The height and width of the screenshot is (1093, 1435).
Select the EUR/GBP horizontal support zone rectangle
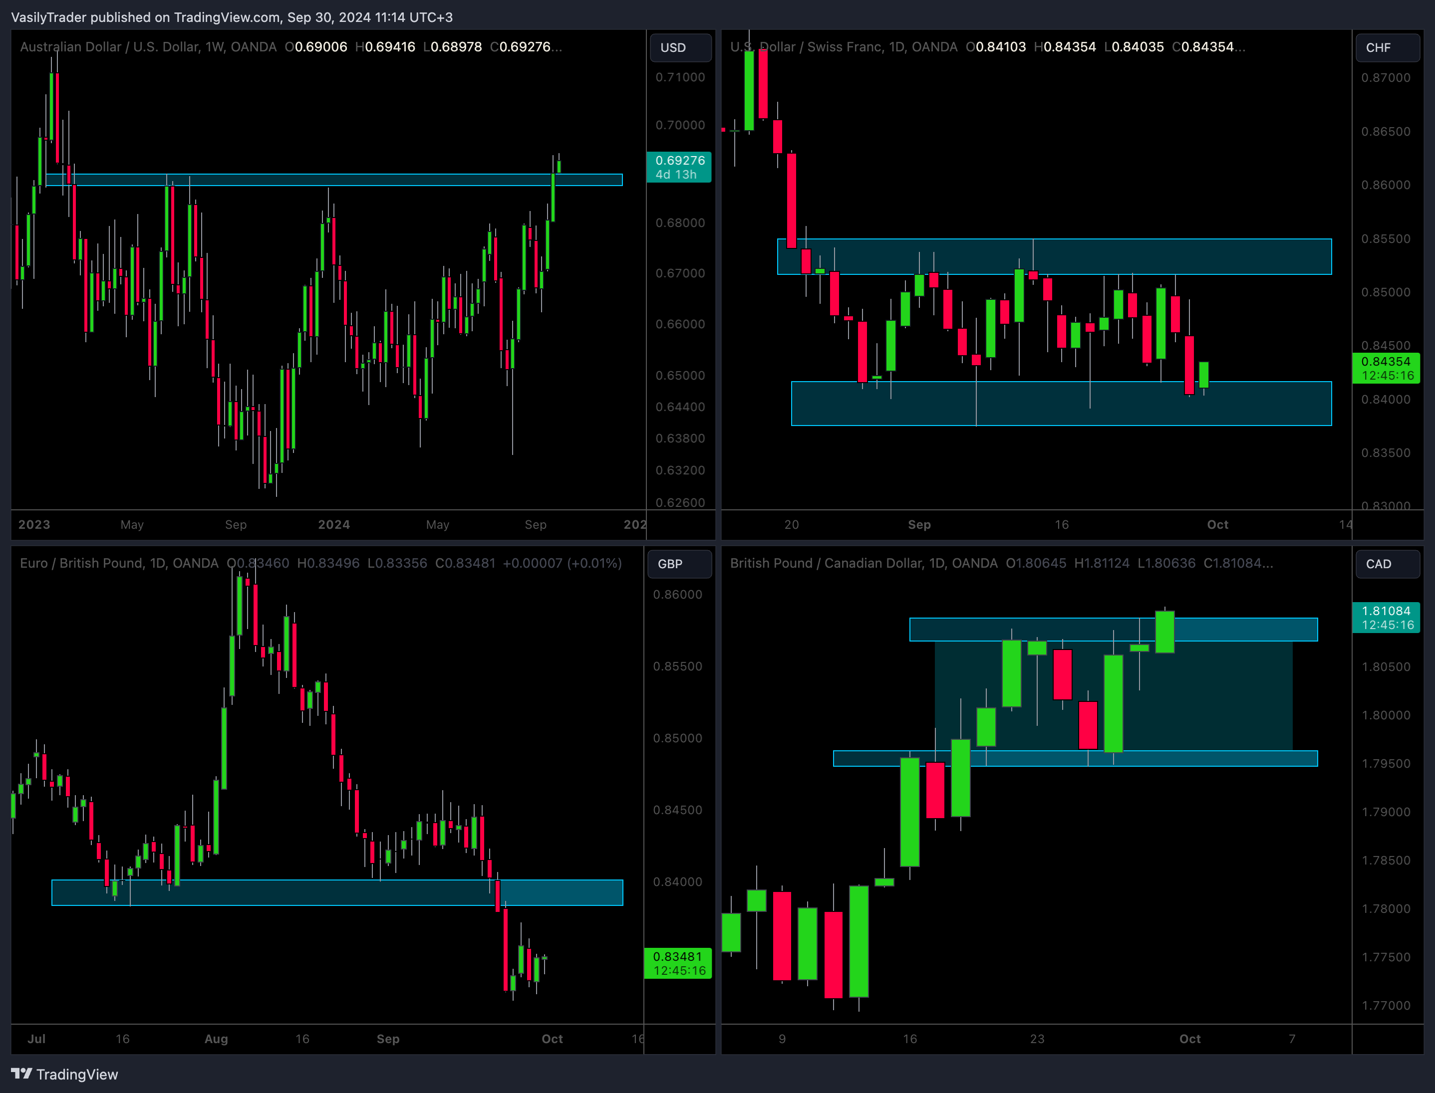pyautogui.click(x=337, y=892)
